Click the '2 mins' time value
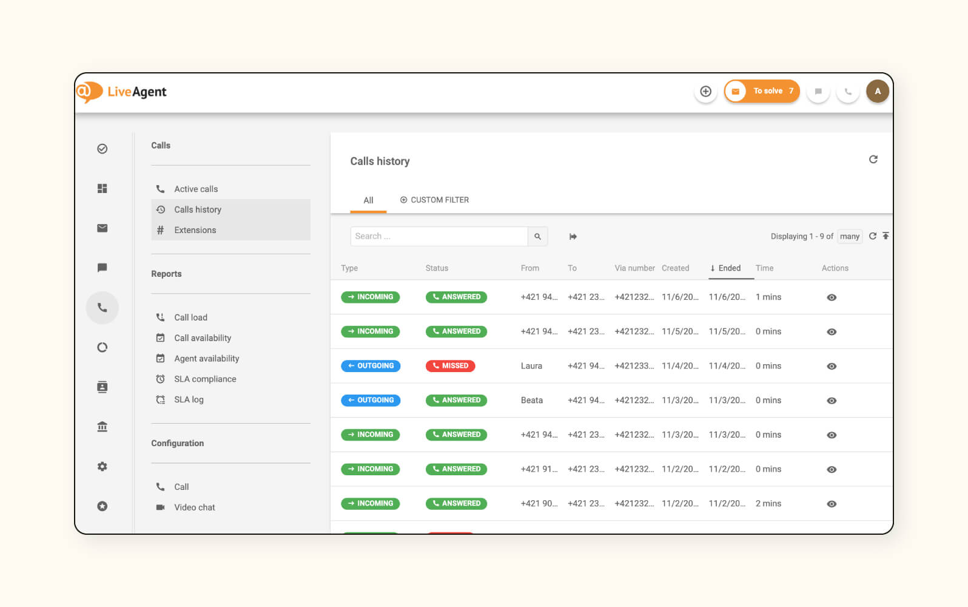The image size is (968, 607). tap(768, 504)
